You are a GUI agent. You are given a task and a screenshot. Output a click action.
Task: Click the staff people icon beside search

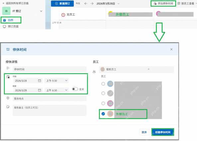click(94, 72)
